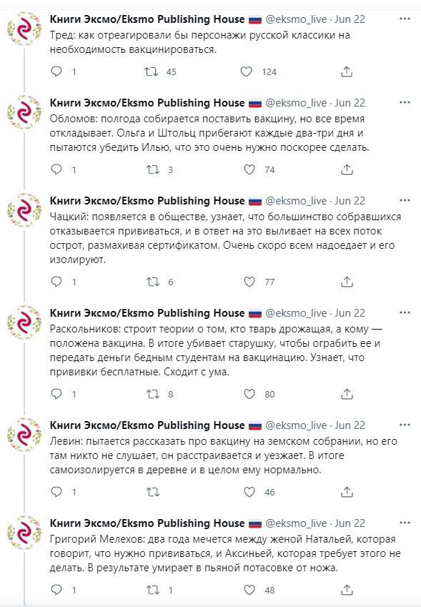This screenshot has height=607, width=421.
Task: Retweet the first thread tweet with 45 retweets
Action: [151, 71]
